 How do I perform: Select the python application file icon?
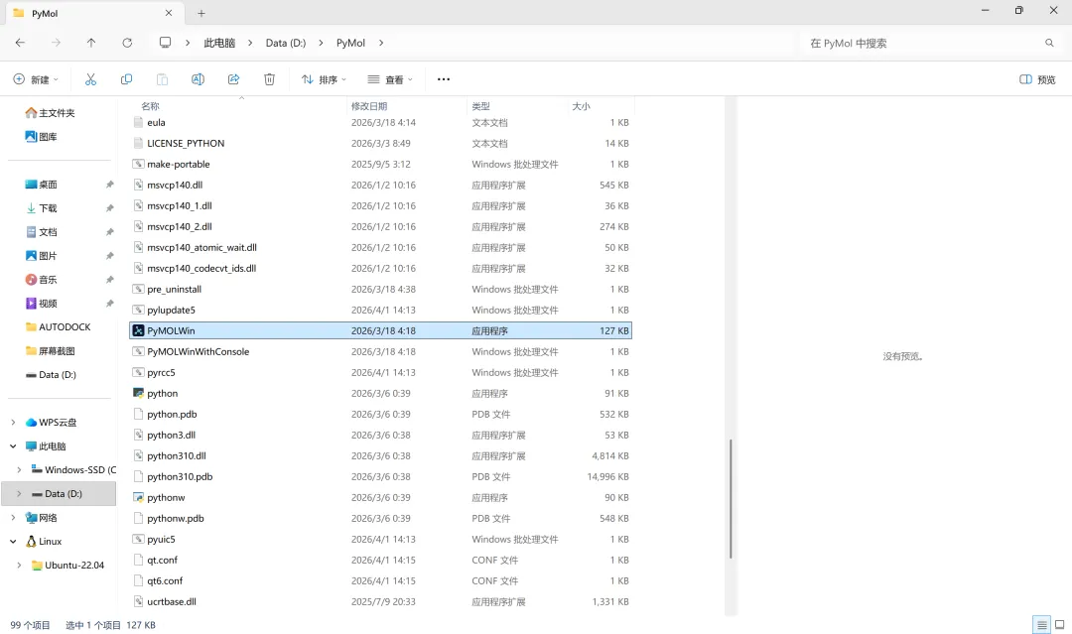pyautogui.click(x=138, y=394)
